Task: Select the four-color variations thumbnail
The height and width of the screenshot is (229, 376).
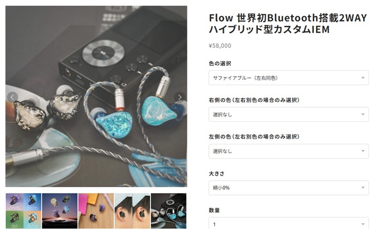Action: pyautogui.click(x=23, y=211)
